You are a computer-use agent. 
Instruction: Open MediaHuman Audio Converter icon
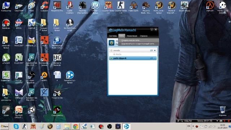(x=57, y=43)
